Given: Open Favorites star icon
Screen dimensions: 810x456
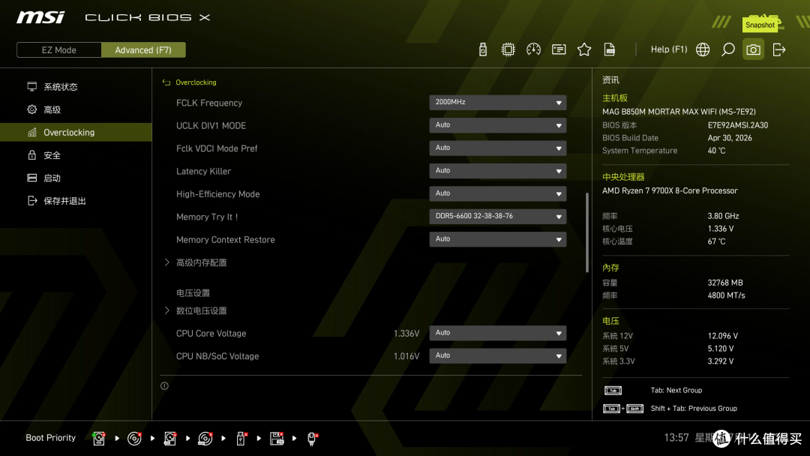Looking at the screenshot, I should tap(583, 49).
